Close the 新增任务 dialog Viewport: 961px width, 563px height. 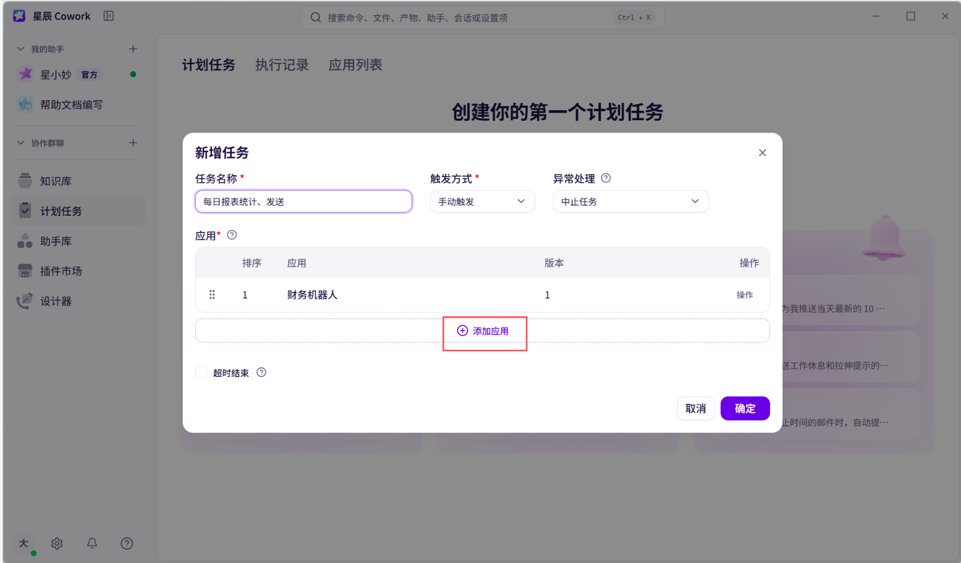762,152
